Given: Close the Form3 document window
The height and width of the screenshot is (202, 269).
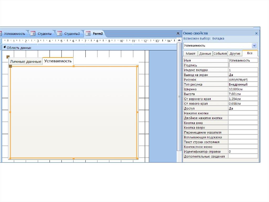Looking at the screenshot, I should pos(178,33).
